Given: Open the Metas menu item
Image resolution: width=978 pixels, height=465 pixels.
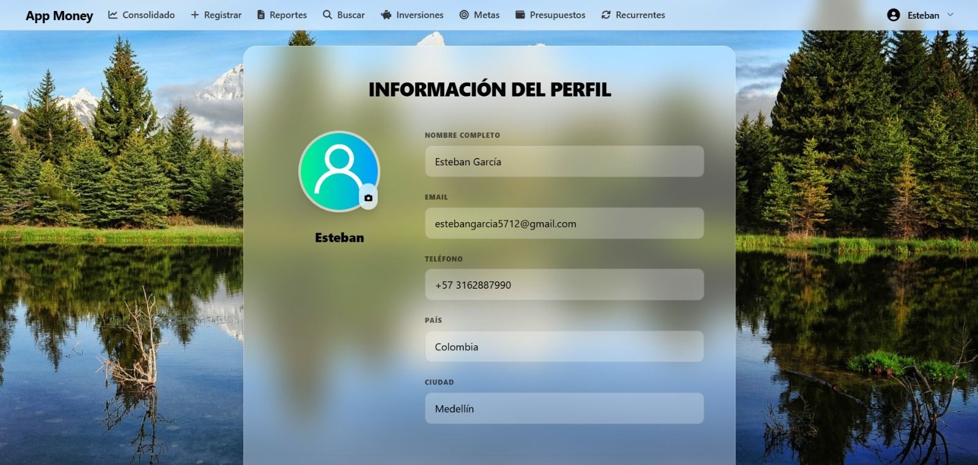Looking at the screenshot, I should pyautogui.click(x=487, y=15).
